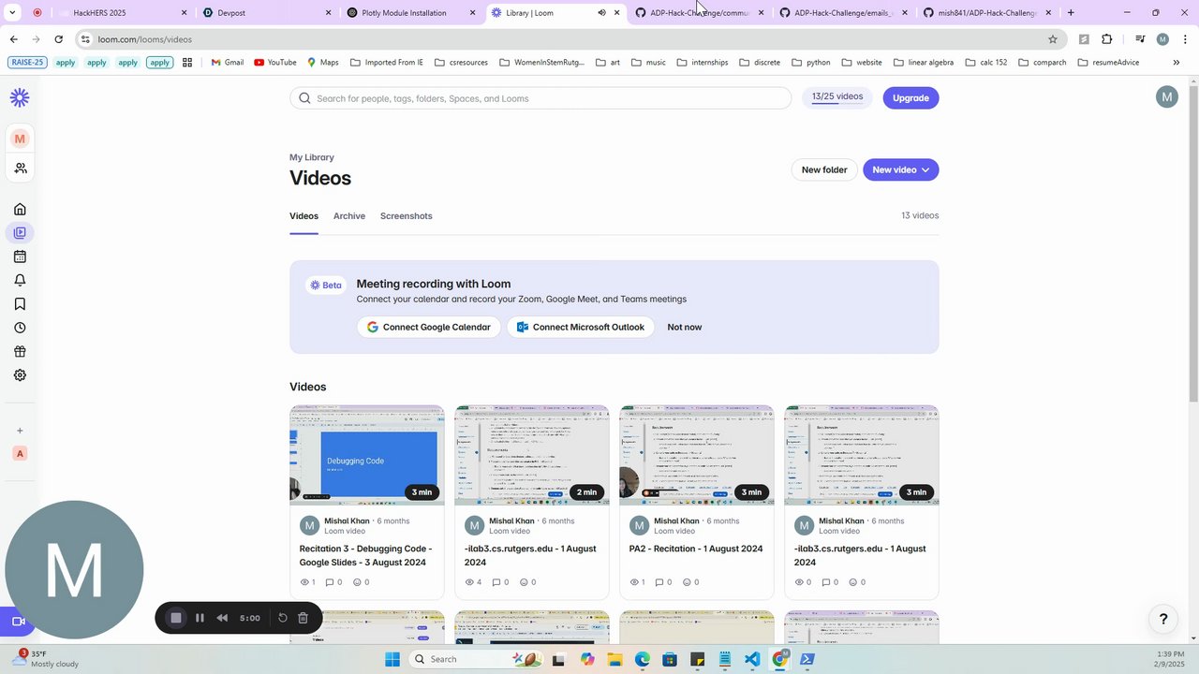The width and height of the screenshot is (1199, 674).
Task: Focus the Loom search field
Action: tap(540, 98)
